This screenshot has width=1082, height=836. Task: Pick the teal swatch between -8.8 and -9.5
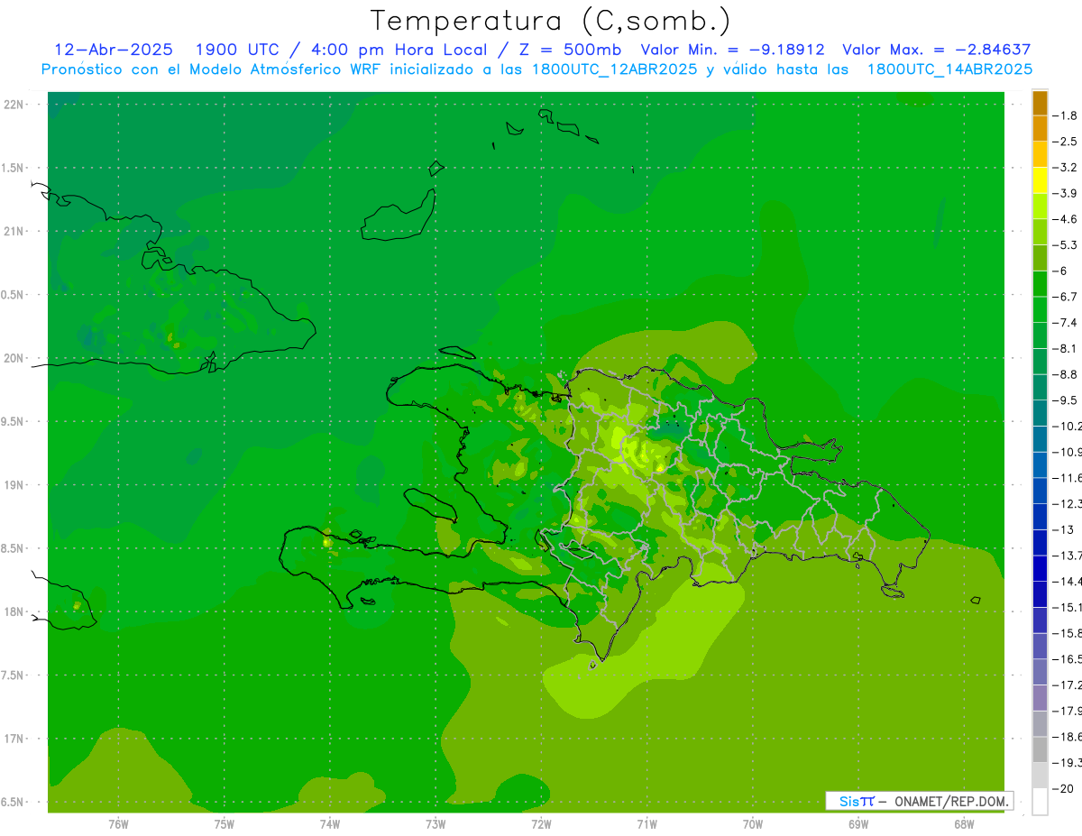(x=1040, y=387)
